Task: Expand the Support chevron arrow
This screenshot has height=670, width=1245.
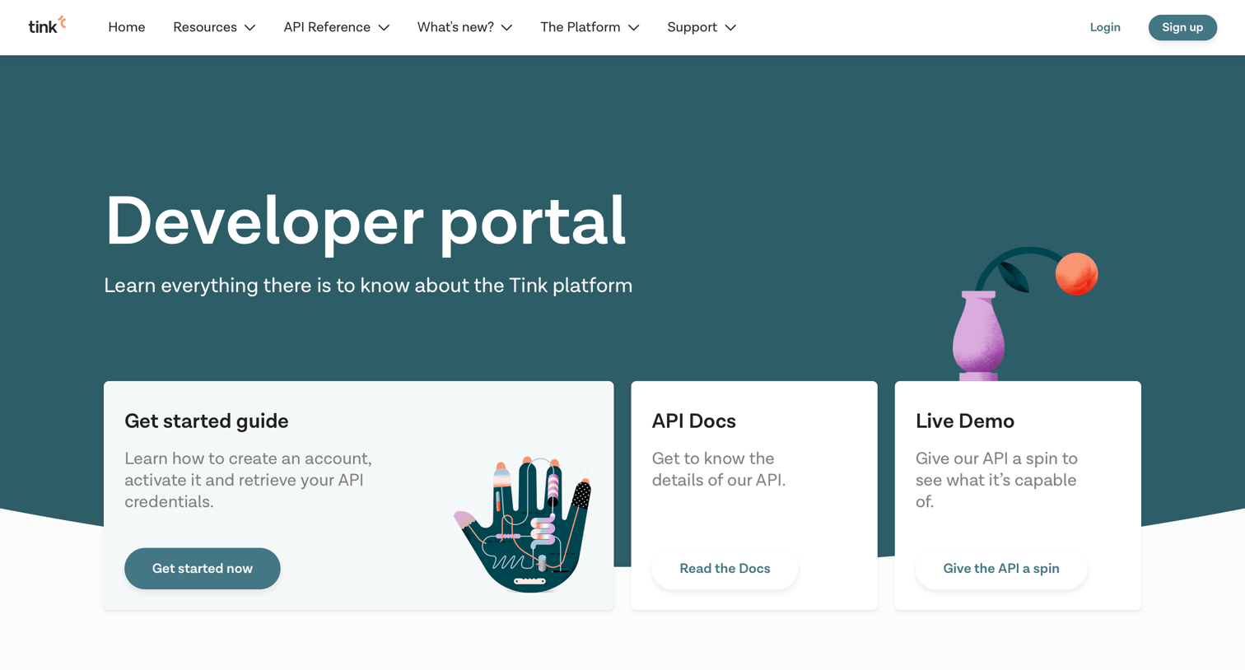Action: [730, 28]
